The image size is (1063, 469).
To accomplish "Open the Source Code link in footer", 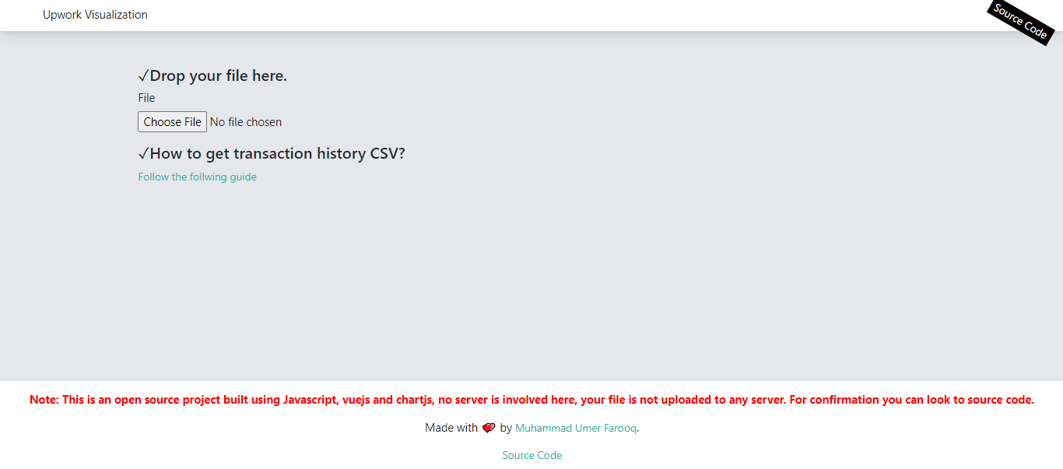I will point(532,455).
